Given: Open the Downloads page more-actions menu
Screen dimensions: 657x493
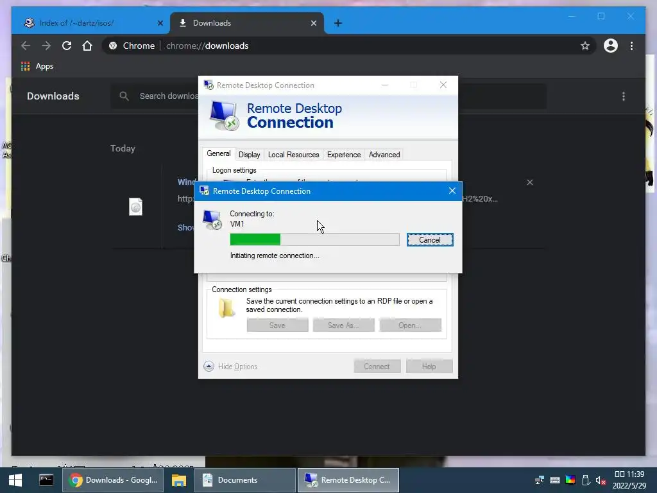Looking at the screenshot, I should pyautogui.click(x=624, y=96).
